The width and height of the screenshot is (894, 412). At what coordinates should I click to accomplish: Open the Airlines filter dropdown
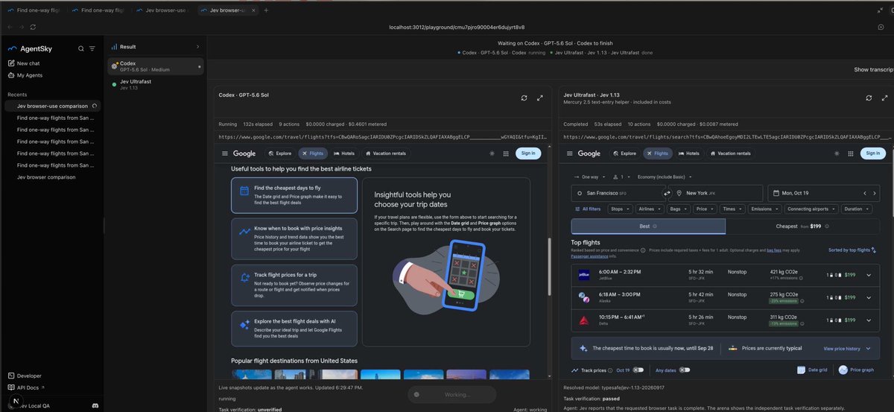pos(649,209)
